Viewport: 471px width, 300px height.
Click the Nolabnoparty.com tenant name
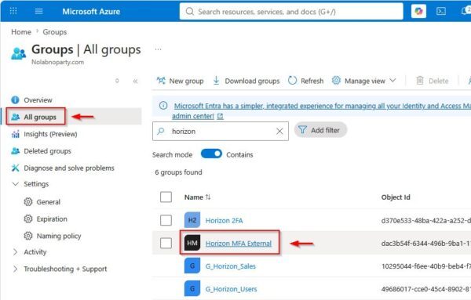point(57,62)
